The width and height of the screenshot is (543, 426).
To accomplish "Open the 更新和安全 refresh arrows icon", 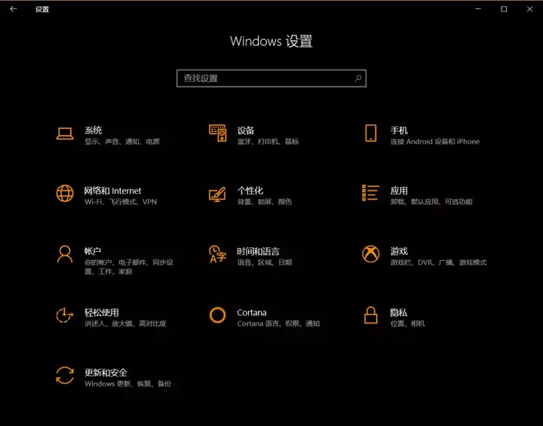I will coord(65,375).
